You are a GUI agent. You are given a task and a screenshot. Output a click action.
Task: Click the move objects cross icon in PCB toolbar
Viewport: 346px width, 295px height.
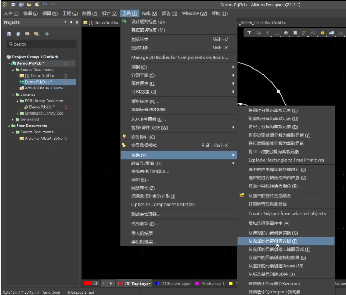267,33
